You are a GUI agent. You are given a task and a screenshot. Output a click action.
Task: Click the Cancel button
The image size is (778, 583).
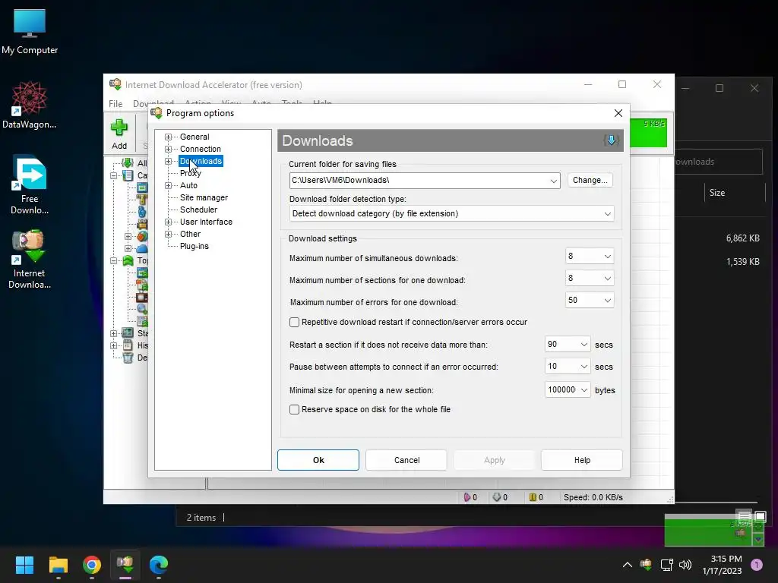pos(406,460)
